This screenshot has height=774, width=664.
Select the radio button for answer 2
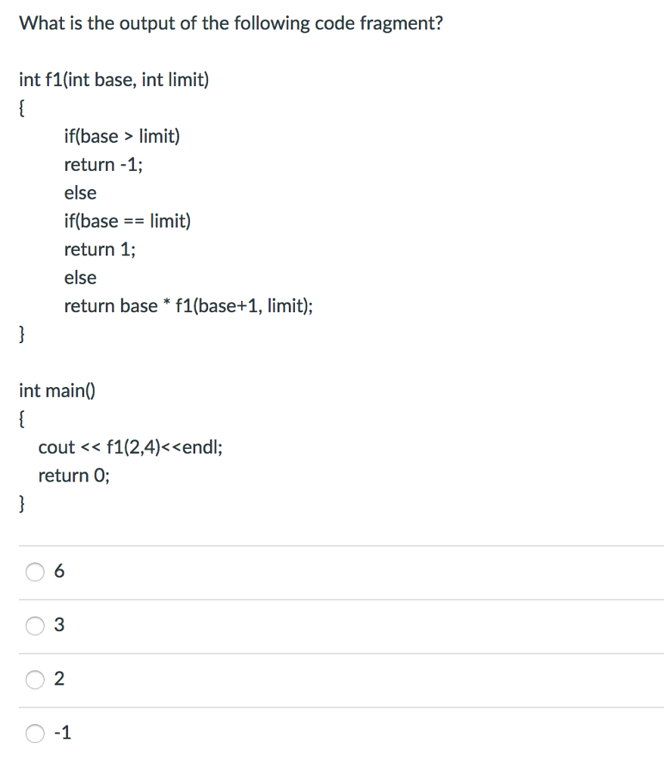tap(35, 680)
